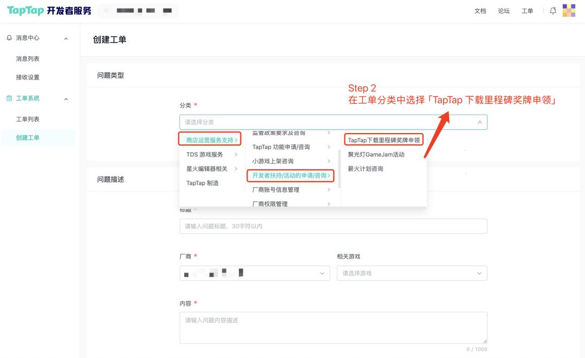Open the 相关游戏 请选择游戏 dropdown

pyautogui.click(x=412, y=273)
